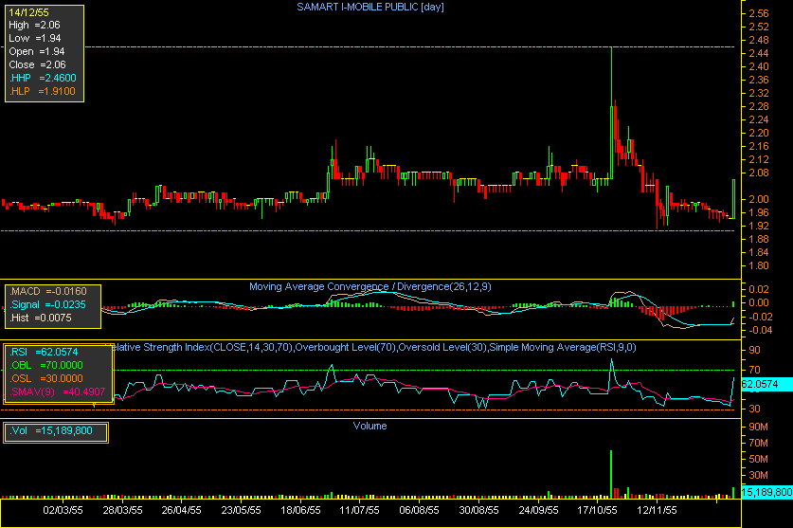Click the Relative Strength Index panel title
The image size is (793, 528).
[372, 348]
